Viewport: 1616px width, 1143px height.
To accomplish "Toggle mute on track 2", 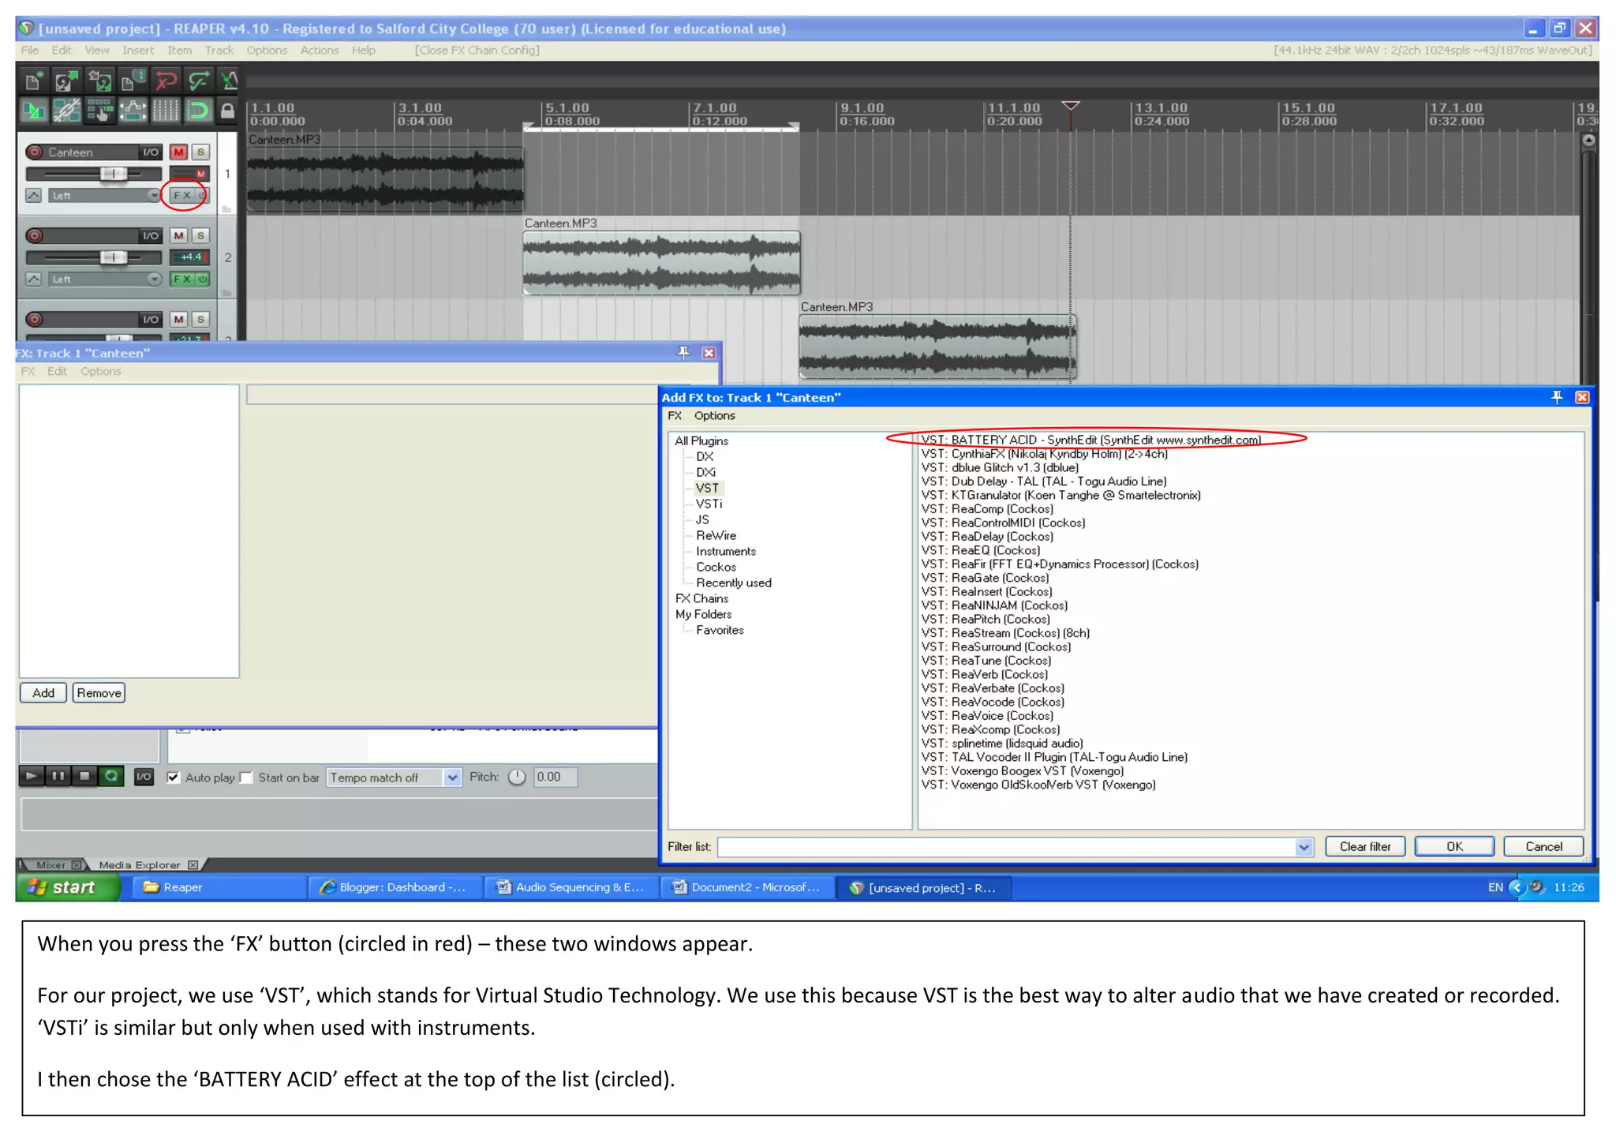I will tap(179, 236).
